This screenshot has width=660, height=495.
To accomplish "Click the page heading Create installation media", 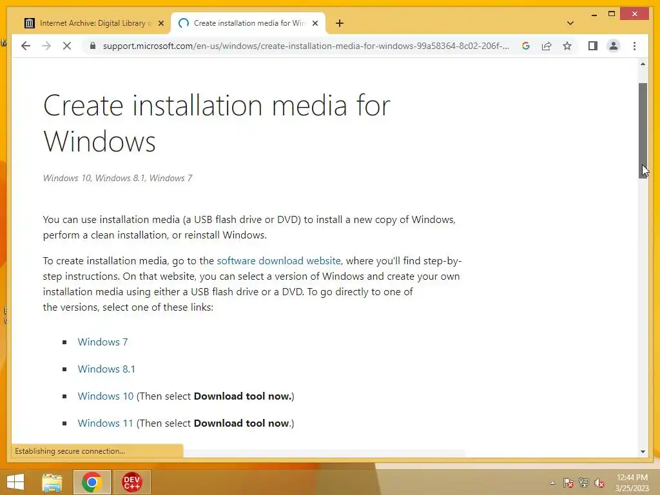I will (x=217, y=123).
